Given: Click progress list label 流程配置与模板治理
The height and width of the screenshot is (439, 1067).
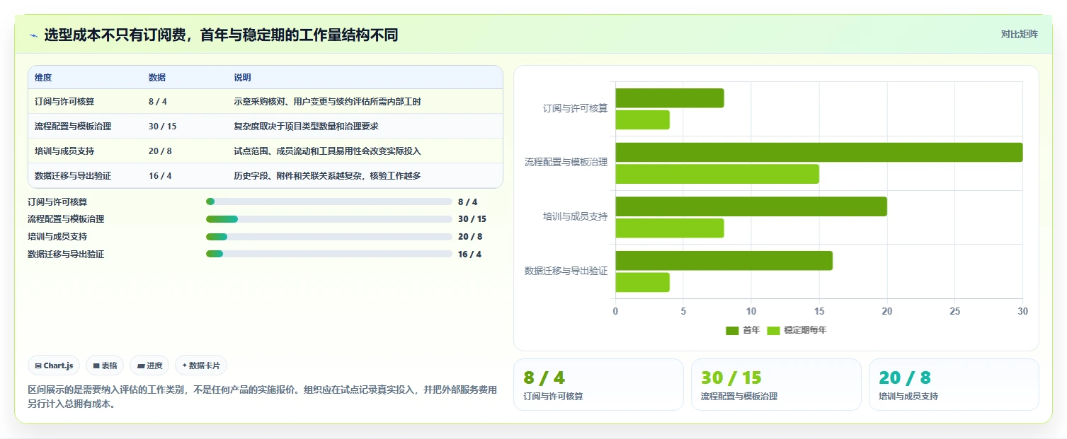Looking at the screenshot, I should pos(66,219).
